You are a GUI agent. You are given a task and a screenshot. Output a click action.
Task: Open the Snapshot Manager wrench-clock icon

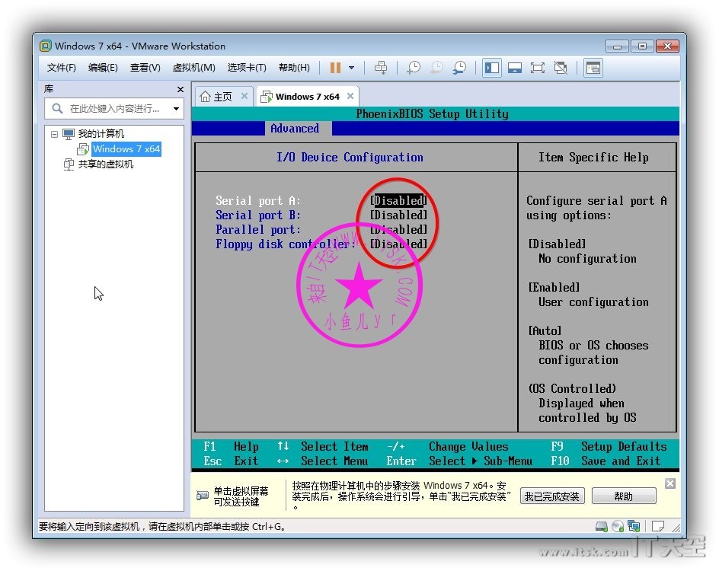[x=459, y=68]
